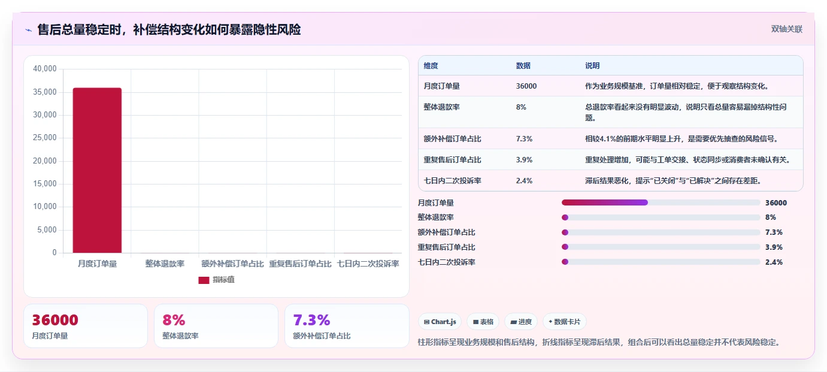Click the x-axis label 七日内二次投诉率 in chart
The image size is (827, 372).
click(x=368, y=264)
